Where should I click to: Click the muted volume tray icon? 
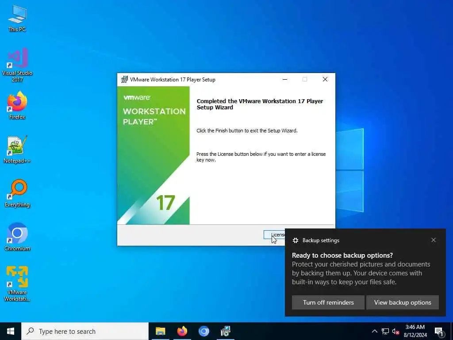tap(395, 331)
